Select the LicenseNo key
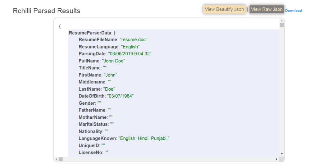Screen dimensions: 318x164 tap(90, 153)
